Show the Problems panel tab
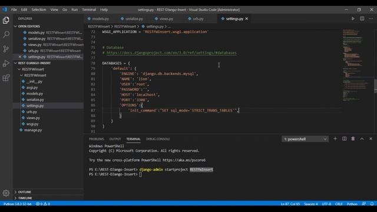The image size is (377, 212). [96, 139]
